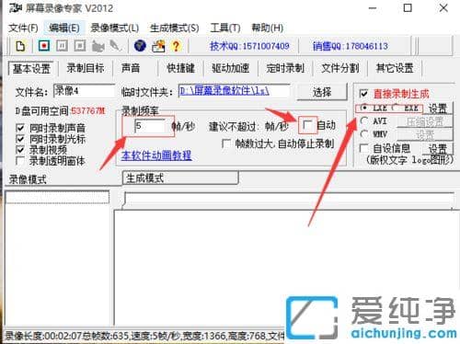Click 设置 button beside 自设信息

point(437,149)
